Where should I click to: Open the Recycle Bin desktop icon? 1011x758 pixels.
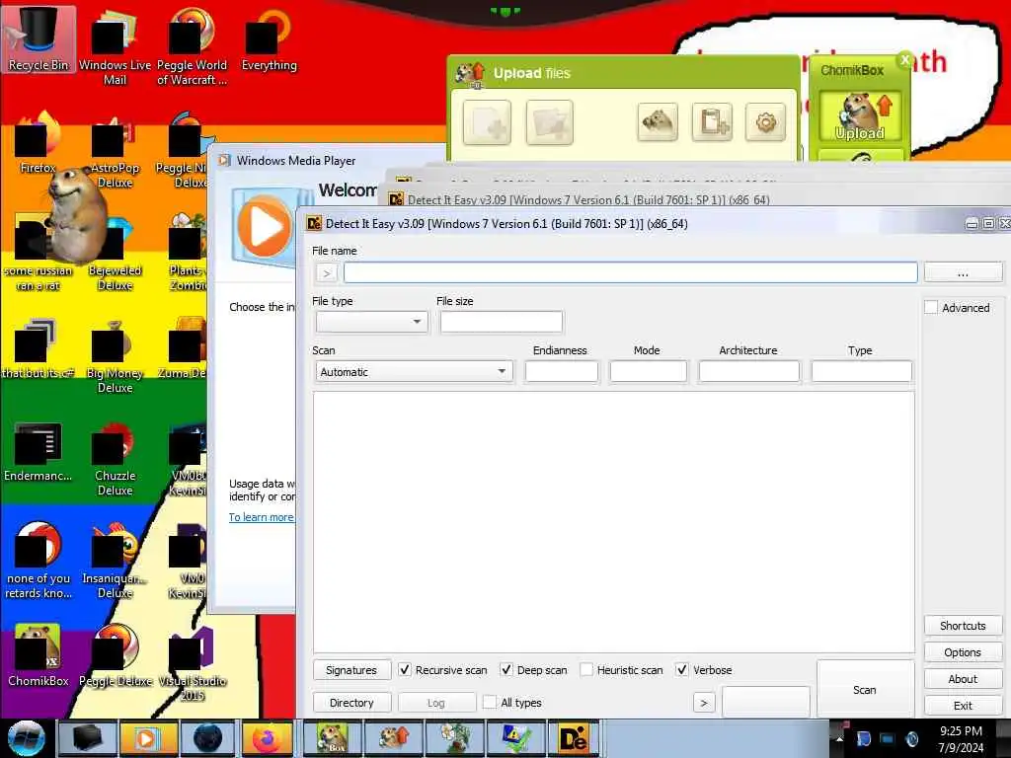pos(39,38)
